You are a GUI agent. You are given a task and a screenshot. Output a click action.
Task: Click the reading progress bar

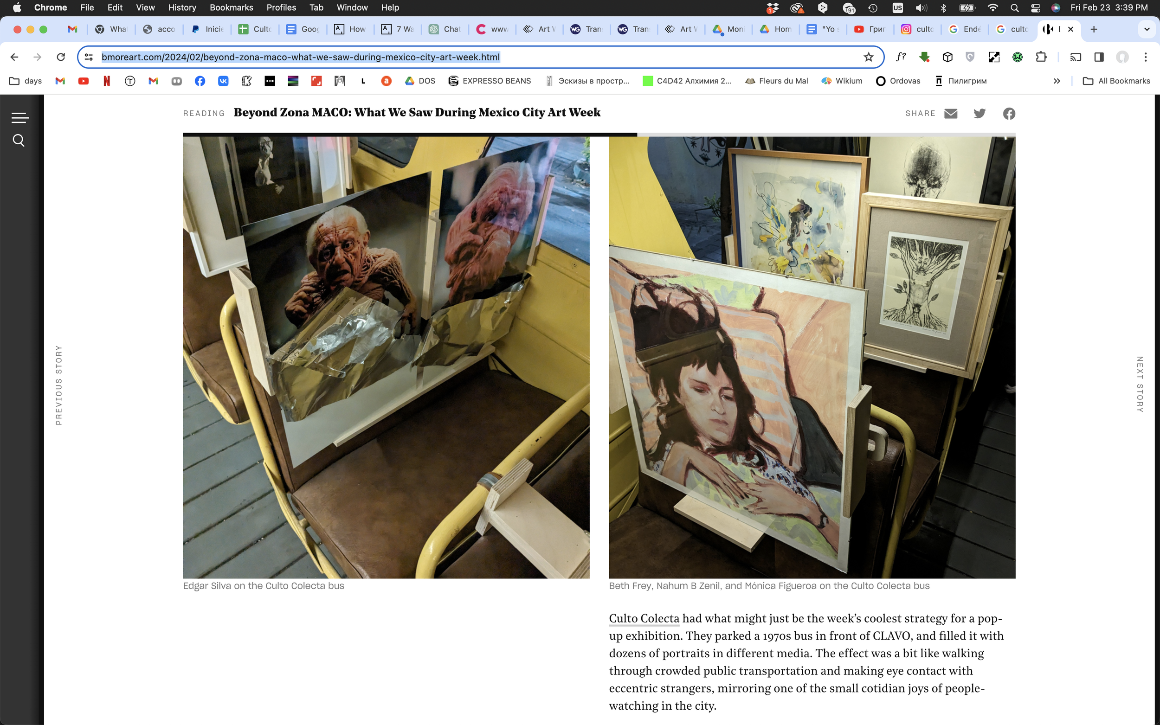pyautogui.click(x=599, y=135)
